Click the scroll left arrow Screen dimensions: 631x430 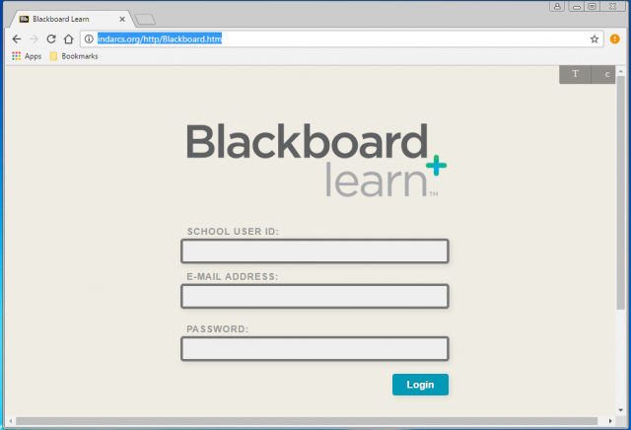click(x=11, y=421)
